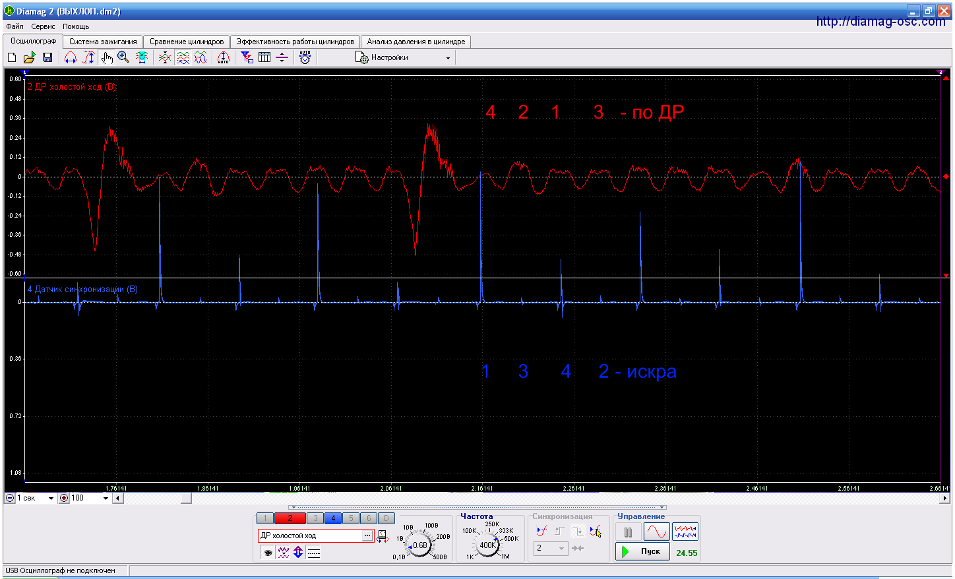This screenshot has width=955, height=579.
Task: Click the purple signal filter icon
Action: tap(284, 553)
